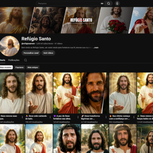
Task: Select the Populares filter chip
Action: point(19,67)
